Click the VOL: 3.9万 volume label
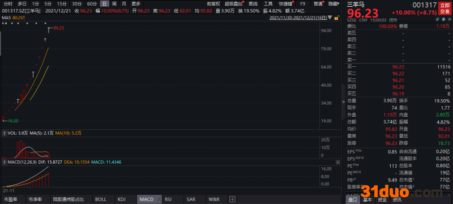The height and width of the screenshot is (204, 453). (18, 133)
